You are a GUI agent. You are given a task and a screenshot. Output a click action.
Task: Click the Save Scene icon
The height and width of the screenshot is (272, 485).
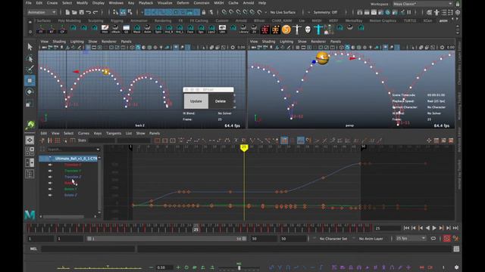(82, 12)
